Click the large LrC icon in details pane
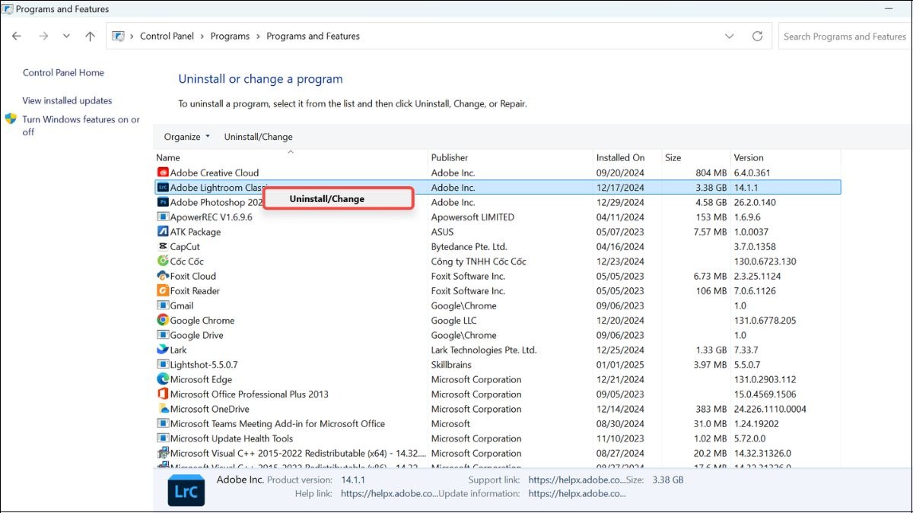The image size is (913, 513). pyautogui.click(x=186, y=492)
